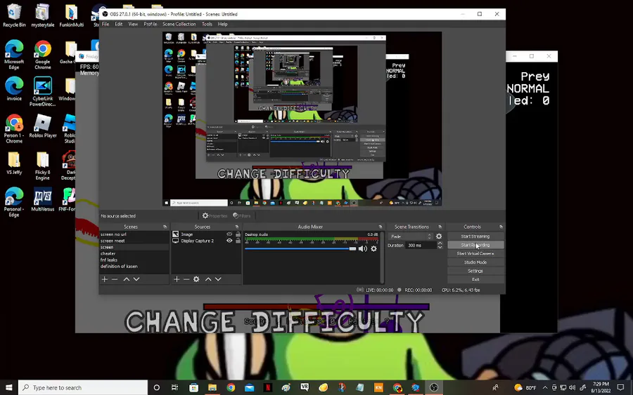Screen dimensions: 633x395
Task: Open the Tools menu
Action: tap(207, 24)
